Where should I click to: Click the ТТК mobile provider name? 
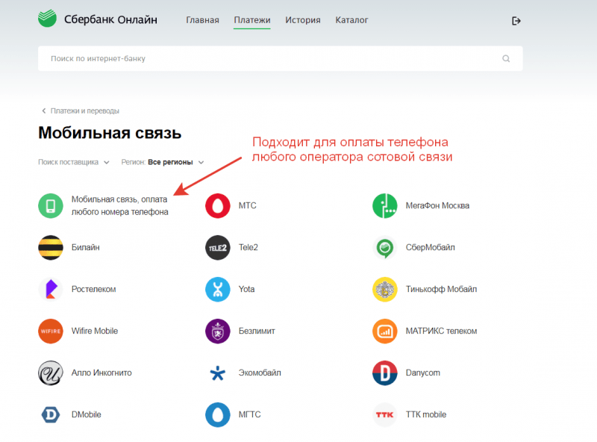426,414
